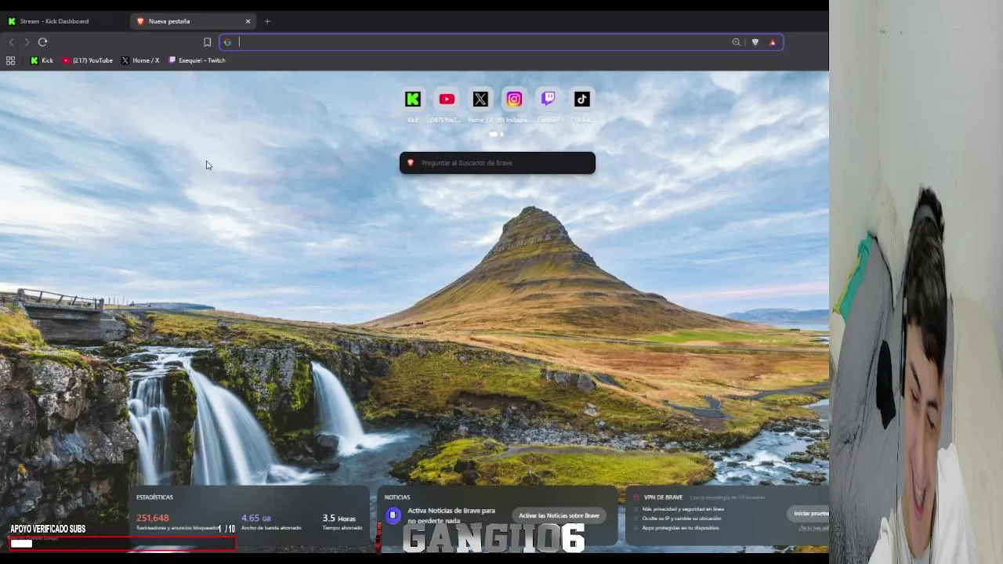Click the VPN DE BRAVE heading
This screenshot has height=564, width=1003.
(663, 497)
